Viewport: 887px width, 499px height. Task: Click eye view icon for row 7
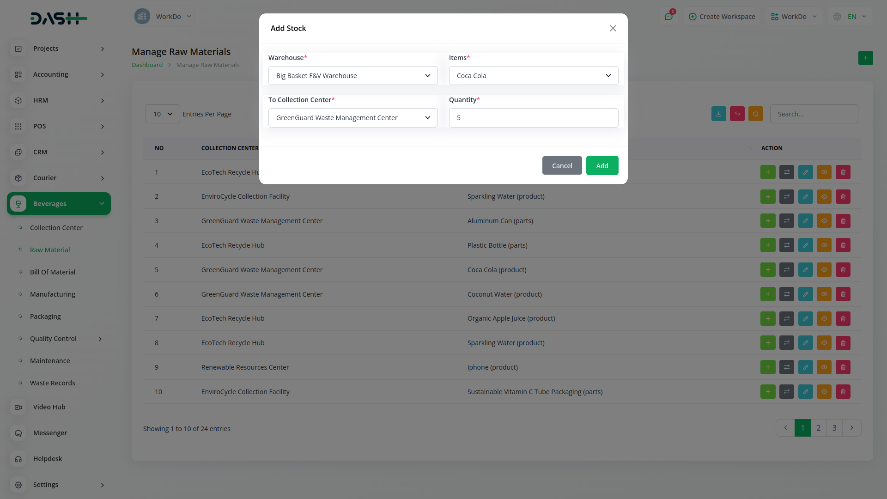click(824, 318)
